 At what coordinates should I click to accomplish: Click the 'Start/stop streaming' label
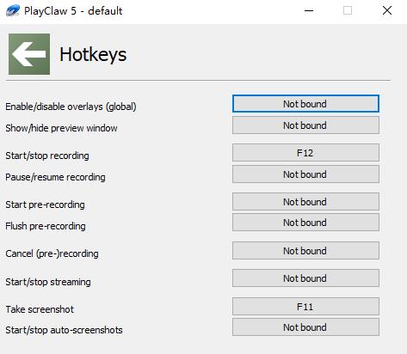(48, 282)
